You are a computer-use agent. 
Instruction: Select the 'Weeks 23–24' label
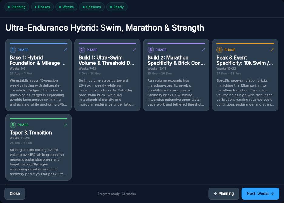(x=20, y=138)
